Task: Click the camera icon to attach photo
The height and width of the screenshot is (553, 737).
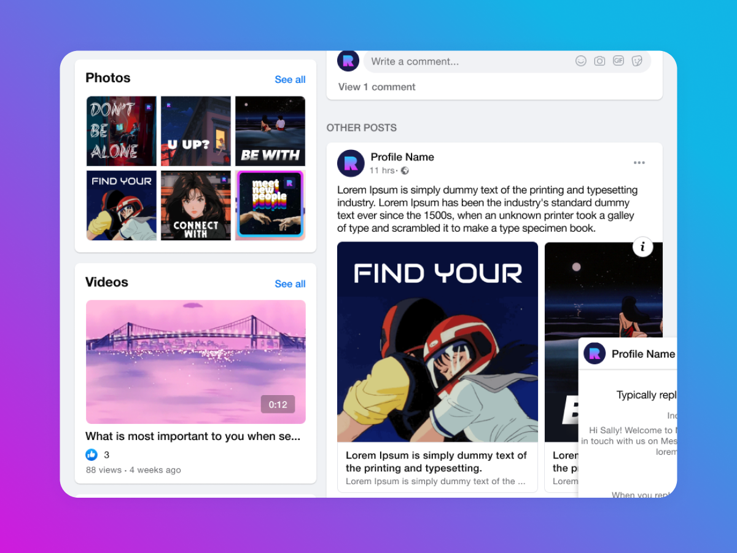Action: coord(599,61)
